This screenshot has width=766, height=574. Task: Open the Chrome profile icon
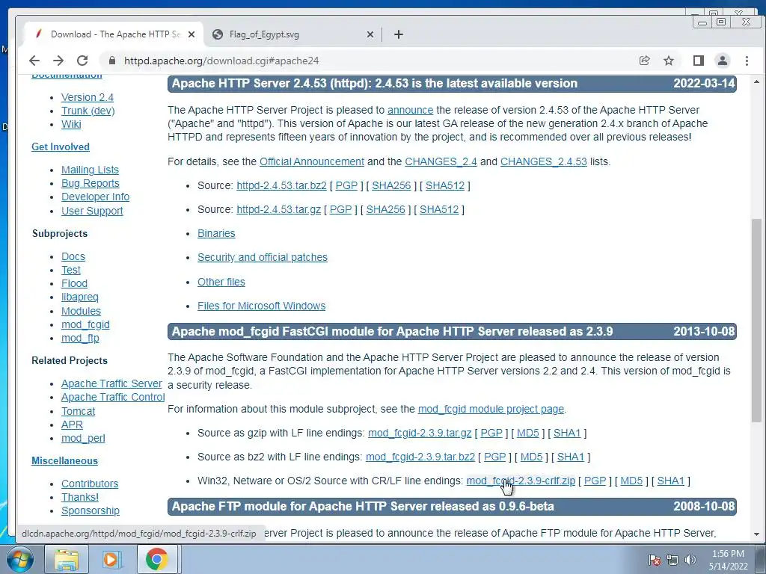point(722,61)
